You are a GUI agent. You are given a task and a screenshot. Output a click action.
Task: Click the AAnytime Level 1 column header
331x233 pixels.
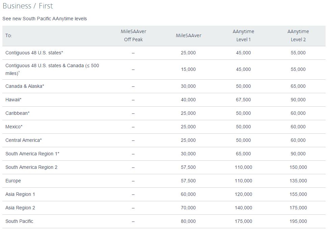pyautogui.click(x=243, y=35)
